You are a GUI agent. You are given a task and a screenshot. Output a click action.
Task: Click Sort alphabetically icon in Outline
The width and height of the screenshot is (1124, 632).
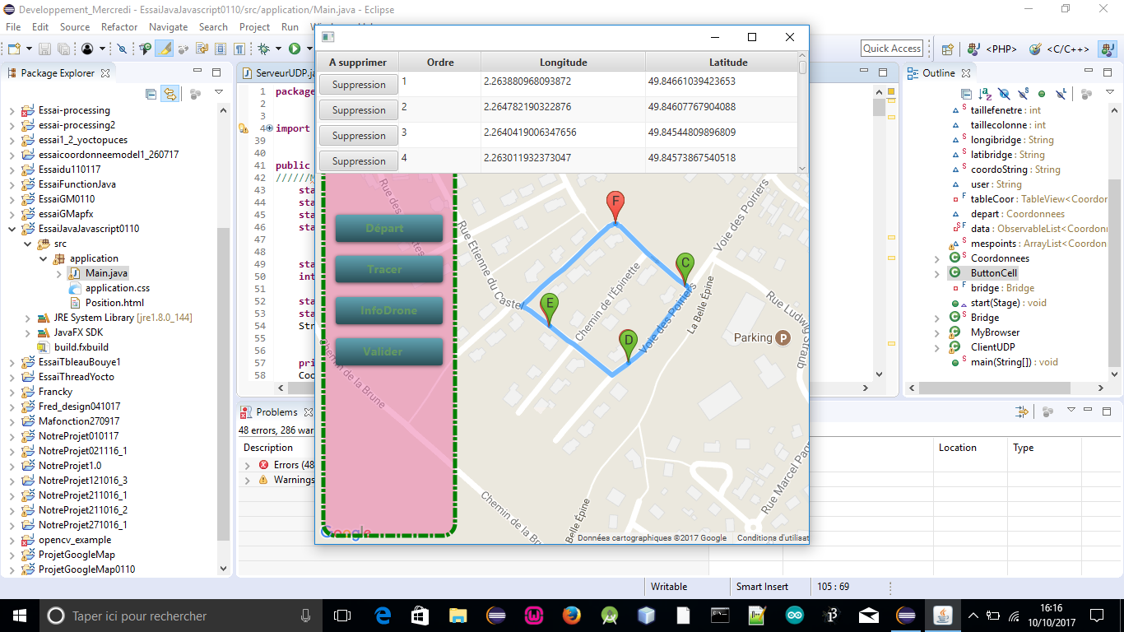[x=985, y=94]
